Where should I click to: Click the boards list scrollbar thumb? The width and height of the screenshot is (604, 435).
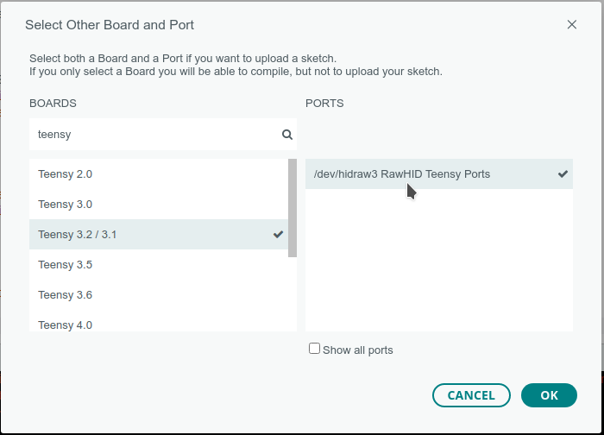click(293, 208)
